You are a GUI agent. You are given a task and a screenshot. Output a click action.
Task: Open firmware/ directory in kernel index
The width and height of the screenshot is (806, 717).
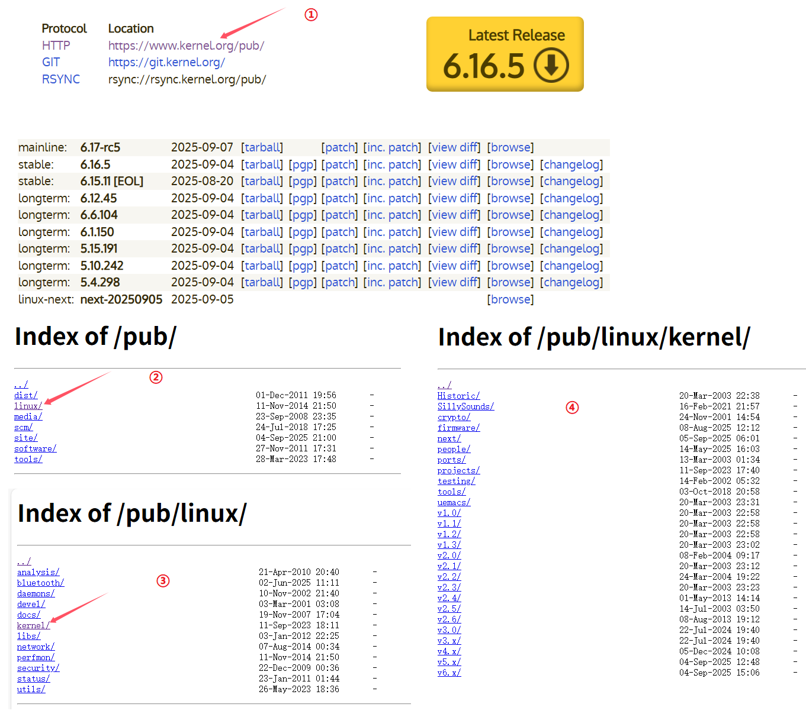458,428
